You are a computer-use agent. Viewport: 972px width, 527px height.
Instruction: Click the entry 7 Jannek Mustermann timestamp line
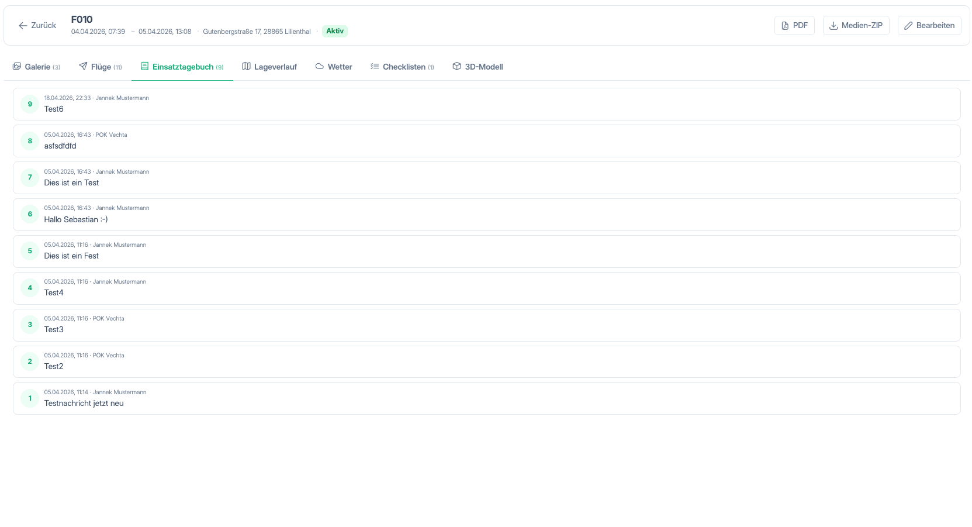[x=96, y=172]
